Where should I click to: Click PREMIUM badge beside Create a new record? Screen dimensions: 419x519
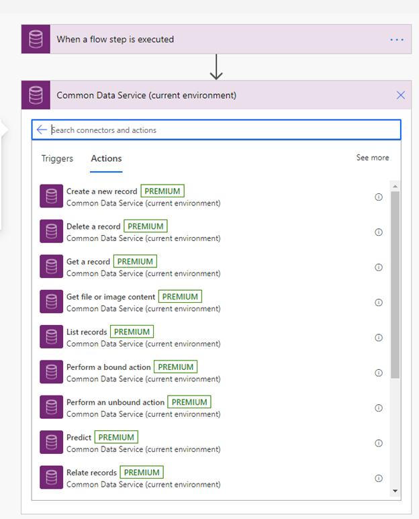click(x=162, y=191)
